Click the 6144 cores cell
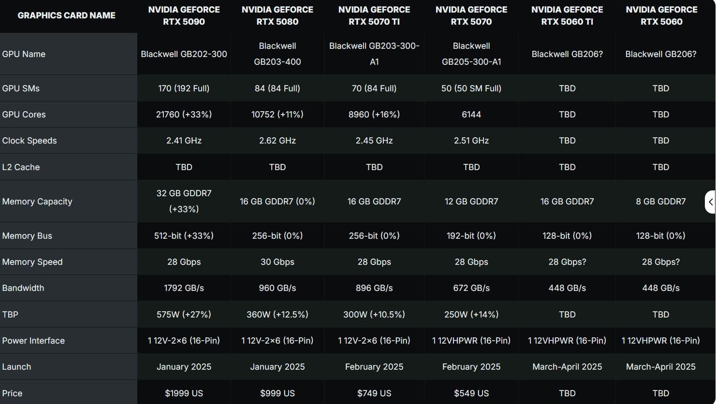The height and width of the screenshot is (404, 716). tap(471, 115)
